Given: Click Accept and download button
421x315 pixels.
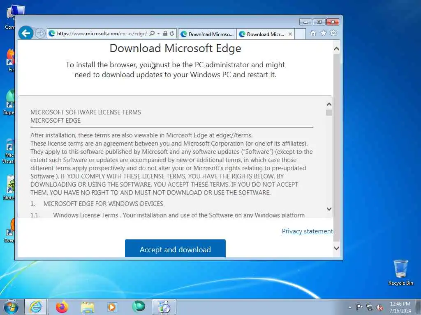Looking at the screenshot, I should (175, 248).
